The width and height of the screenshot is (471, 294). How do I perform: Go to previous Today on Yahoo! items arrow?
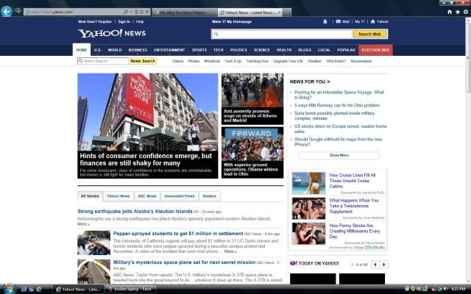tap(375, 265)
